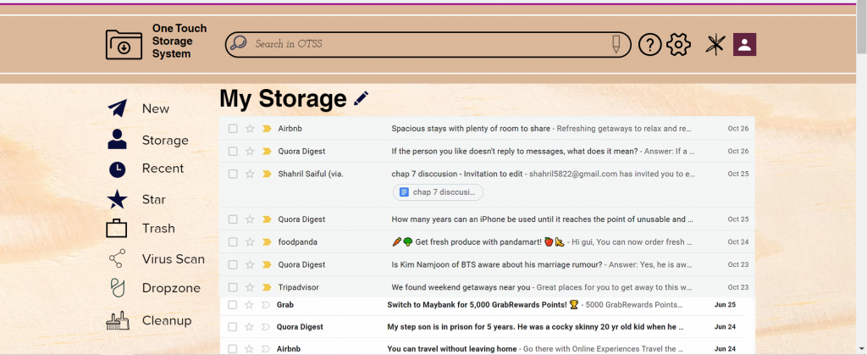Go to Recent in the sidebar

(163, 169)
